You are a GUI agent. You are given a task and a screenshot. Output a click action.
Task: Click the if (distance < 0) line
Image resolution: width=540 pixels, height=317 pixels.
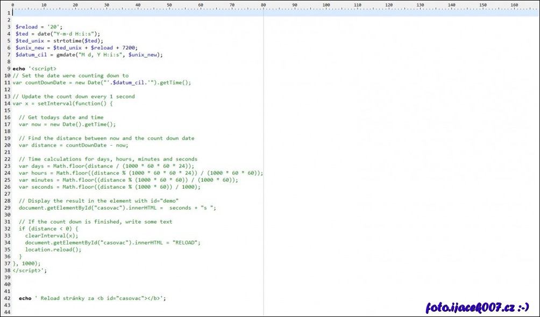click(x=49, y=229)
